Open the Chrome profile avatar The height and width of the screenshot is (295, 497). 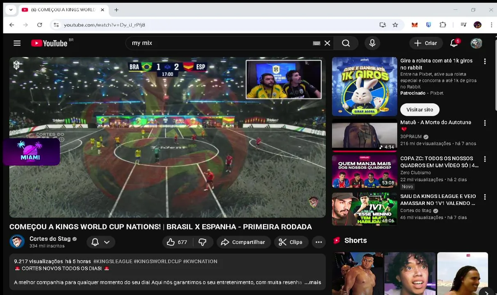(477, 25)
